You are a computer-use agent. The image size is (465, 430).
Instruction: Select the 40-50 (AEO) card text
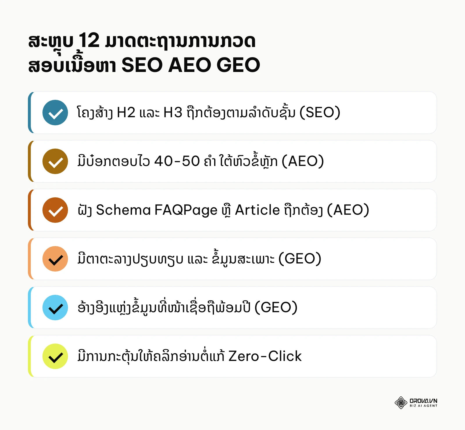pos(201,161)
